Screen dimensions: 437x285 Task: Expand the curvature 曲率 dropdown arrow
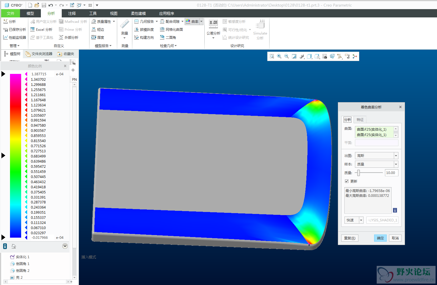pyautogui.click(x=201, y=21)
